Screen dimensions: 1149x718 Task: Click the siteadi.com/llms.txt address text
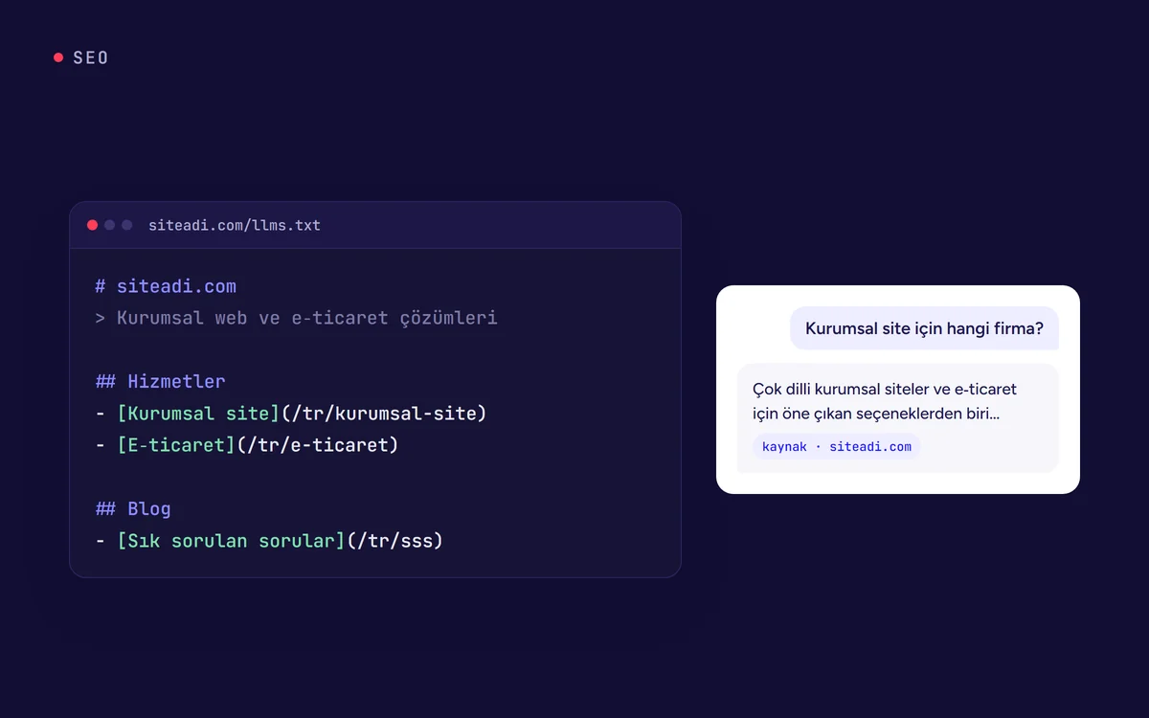pyautogui.click(x=235, y=226)
